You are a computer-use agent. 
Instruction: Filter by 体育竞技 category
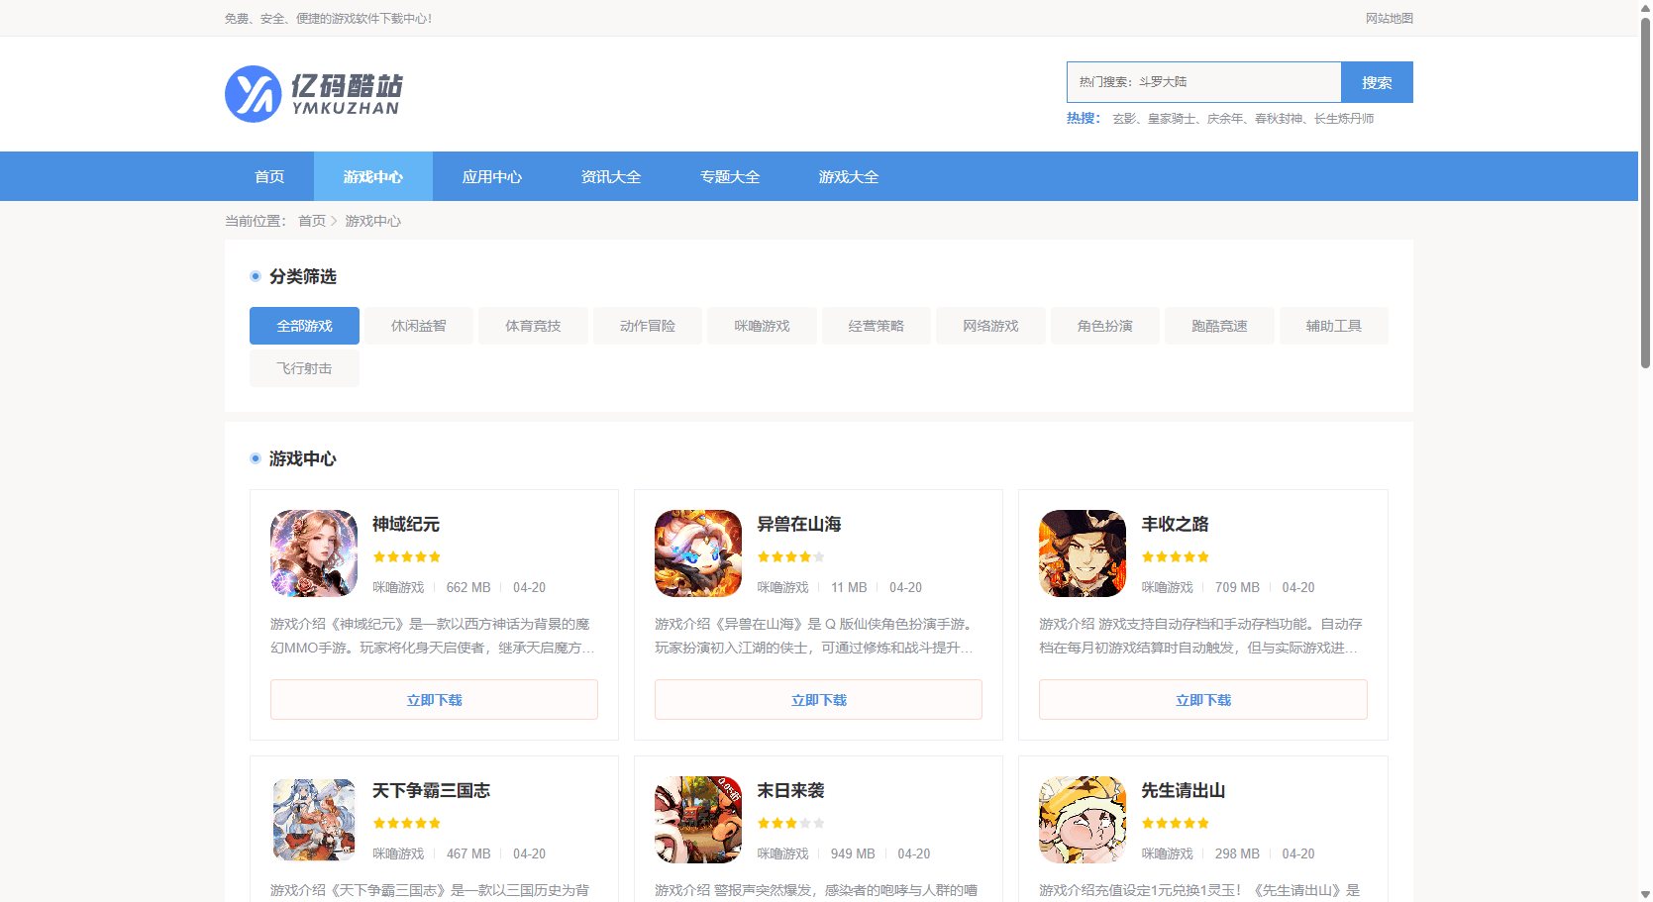pyautogui.click(x=533, y=326)
